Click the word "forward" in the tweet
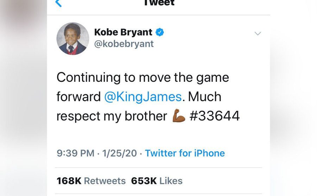 pos(79,97)
